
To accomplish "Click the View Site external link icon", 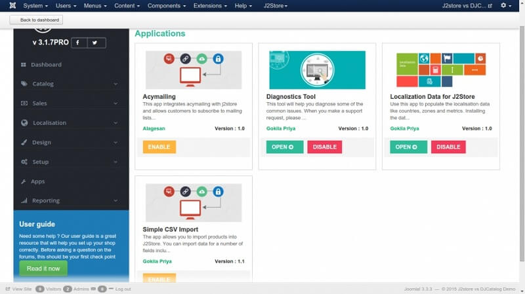I will point(8,289).
